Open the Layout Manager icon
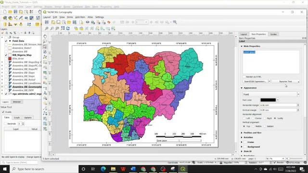The width and height of the screenshot is (308, 173). pos(64,22)
